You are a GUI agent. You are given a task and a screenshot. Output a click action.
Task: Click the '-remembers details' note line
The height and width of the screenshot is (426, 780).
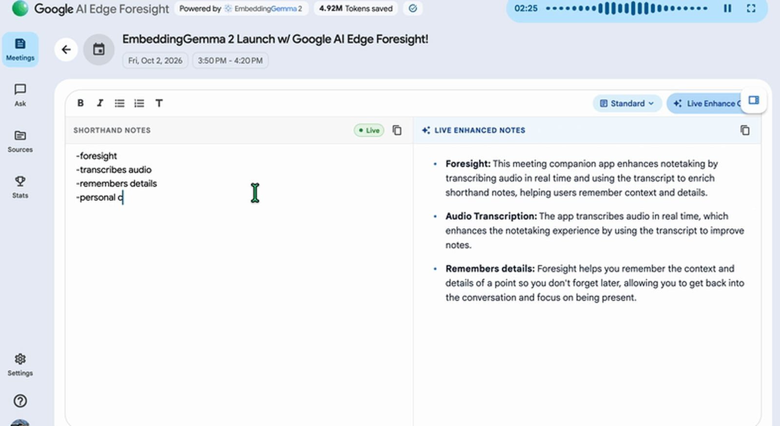(117, 183)
